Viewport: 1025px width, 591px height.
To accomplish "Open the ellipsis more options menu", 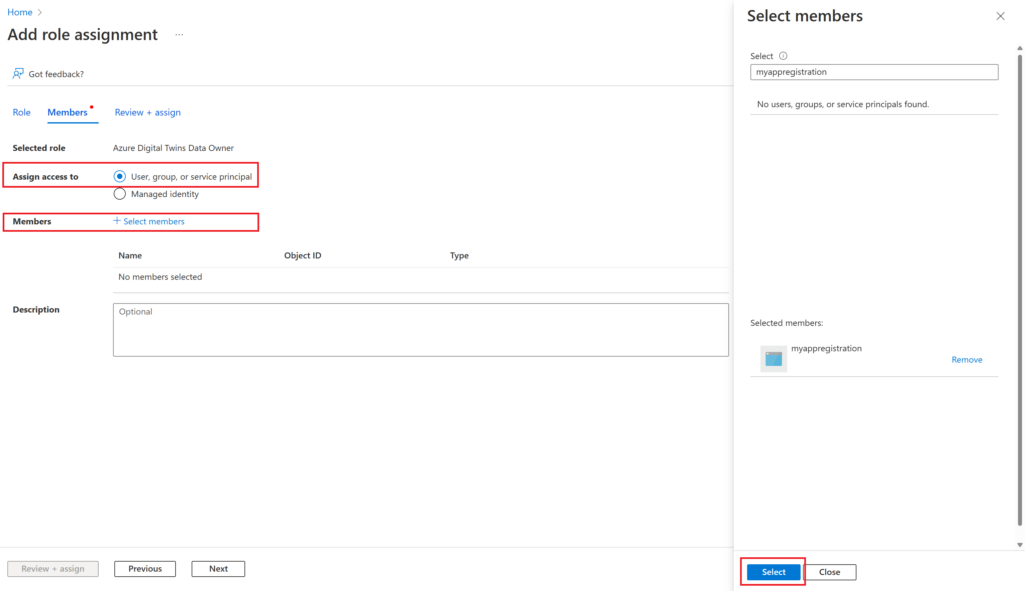I will [179, 35].
